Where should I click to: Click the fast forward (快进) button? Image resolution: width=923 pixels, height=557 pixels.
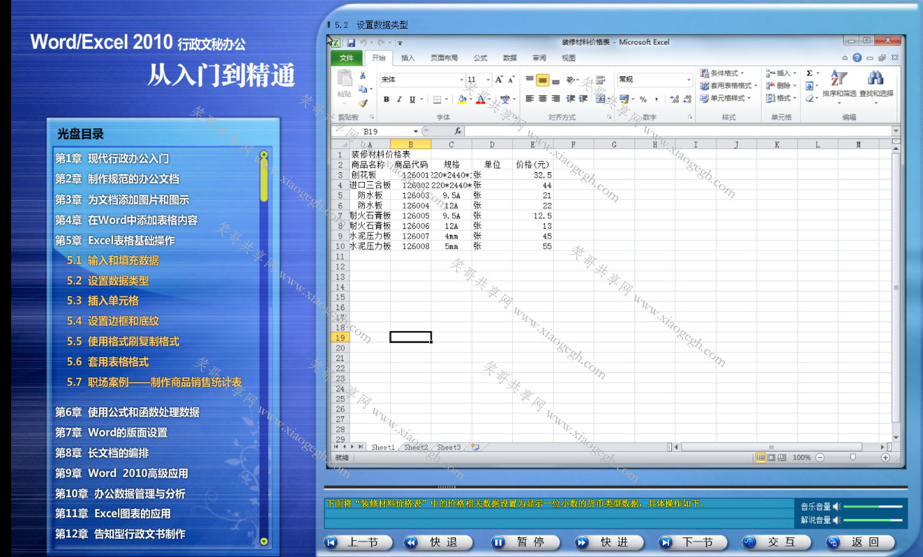[608, 542]
